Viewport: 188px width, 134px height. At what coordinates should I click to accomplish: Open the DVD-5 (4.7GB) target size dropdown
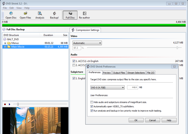pos(107,87)
